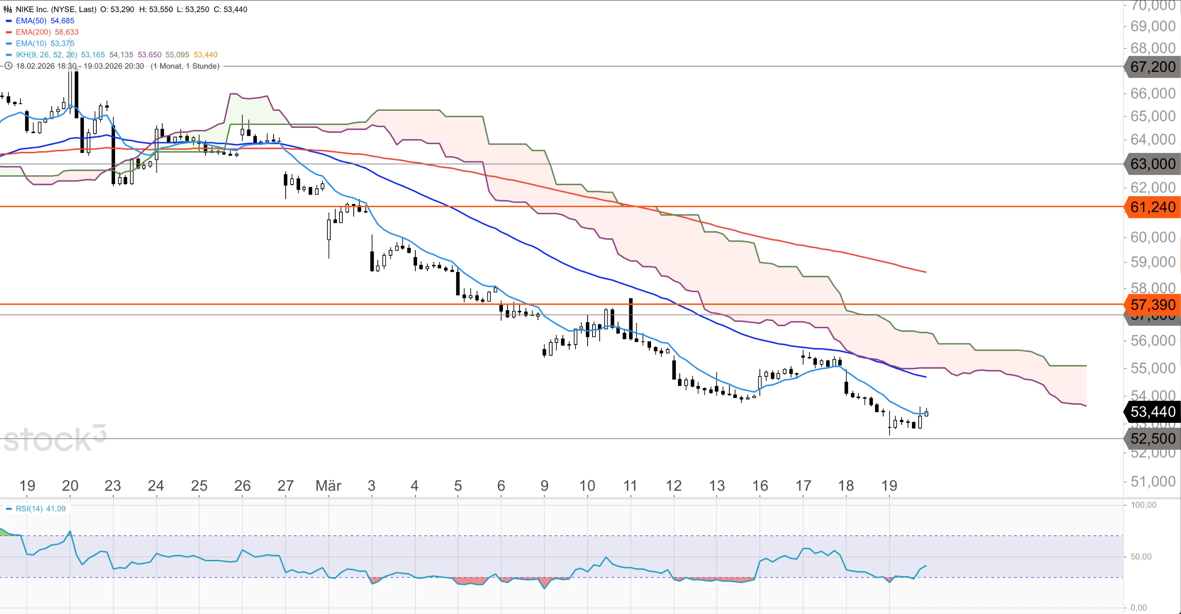This screenshot has width=1181, height=614.
Task: Click the RSI(14) legend marker in the lower panel
Action: [8, 509]
